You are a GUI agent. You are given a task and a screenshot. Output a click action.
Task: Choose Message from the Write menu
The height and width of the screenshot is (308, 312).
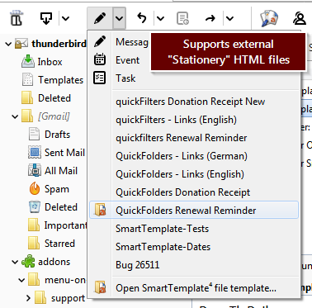click(x=132, y=42)
